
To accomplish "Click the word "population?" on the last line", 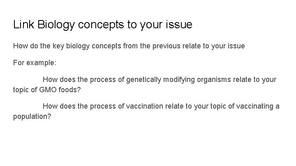I will (32, 116).
